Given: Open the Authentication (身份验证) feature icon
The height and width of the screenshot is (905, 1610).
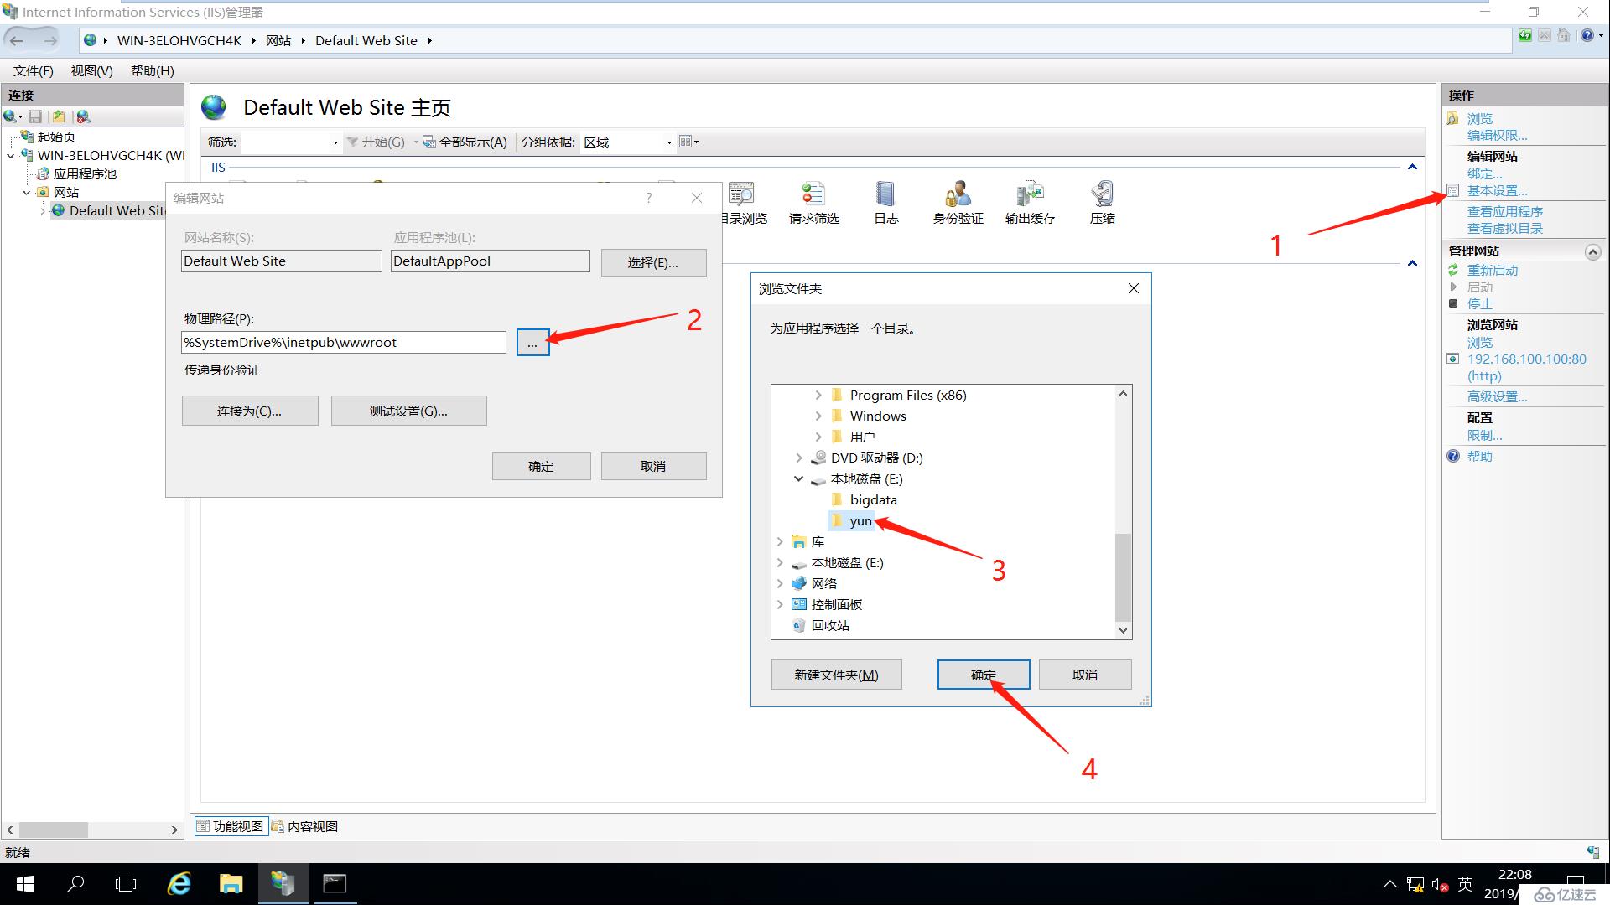Looking at the screenshot, I should click(x=958, y=202).
